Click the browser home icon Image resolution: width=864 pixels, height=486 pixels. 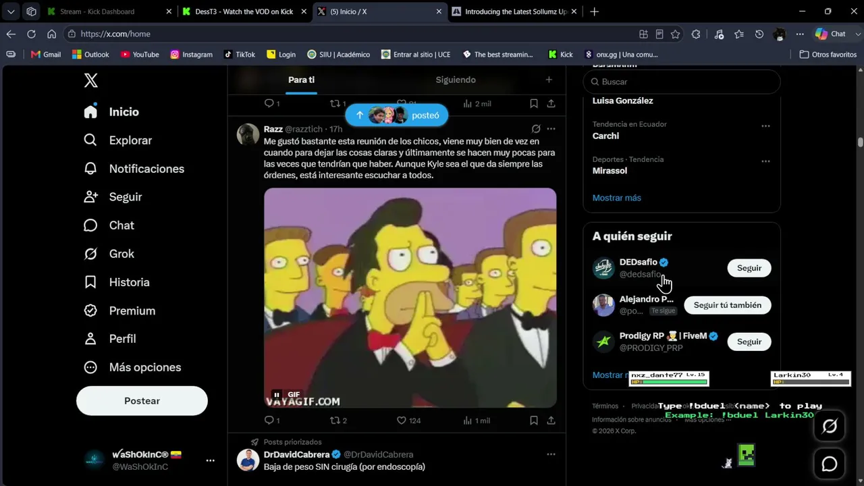[51, 34]
